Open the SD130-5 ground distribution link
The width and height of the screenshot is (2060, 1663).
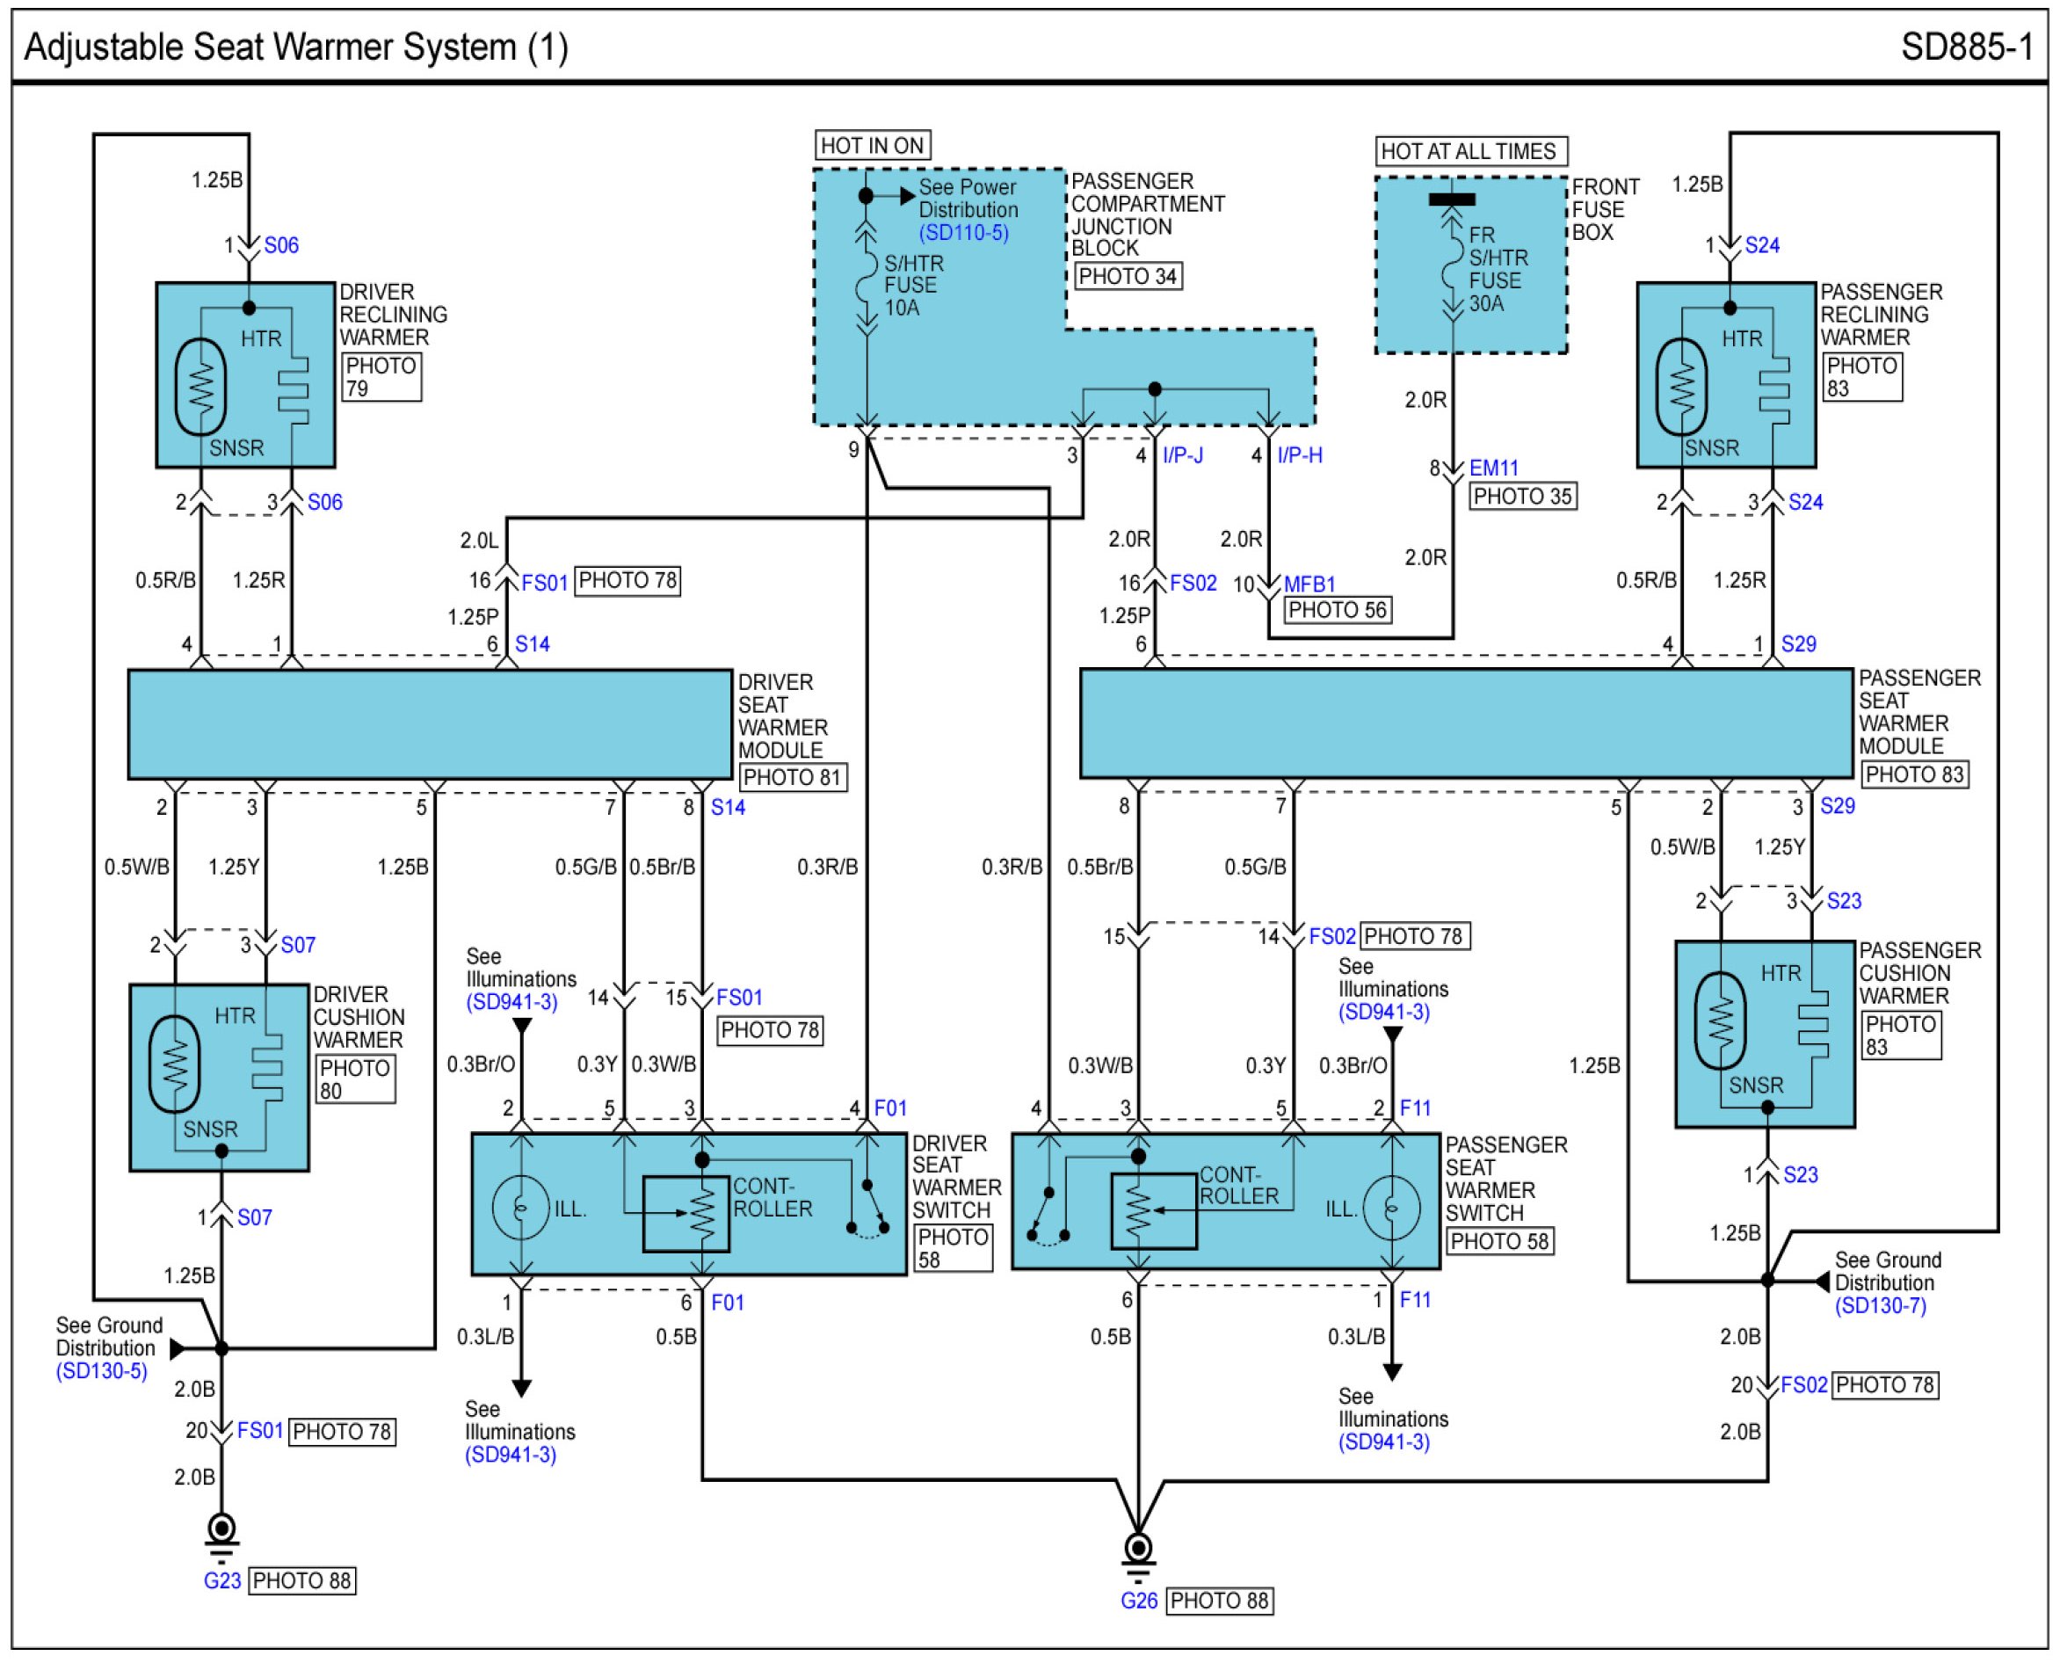pyautogui.click(x=102, y=1371)
